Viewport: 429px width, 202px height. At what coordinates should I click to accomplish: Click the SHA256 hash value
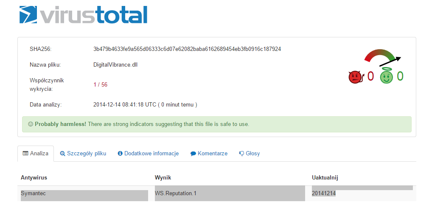point(187,49)
